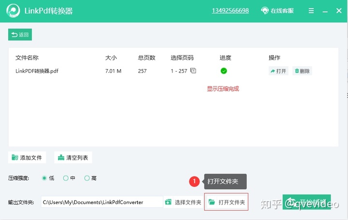Click the 大小 column header
Image resolution: width=348 pixels, height=220 pixels.
coord(111,58)
